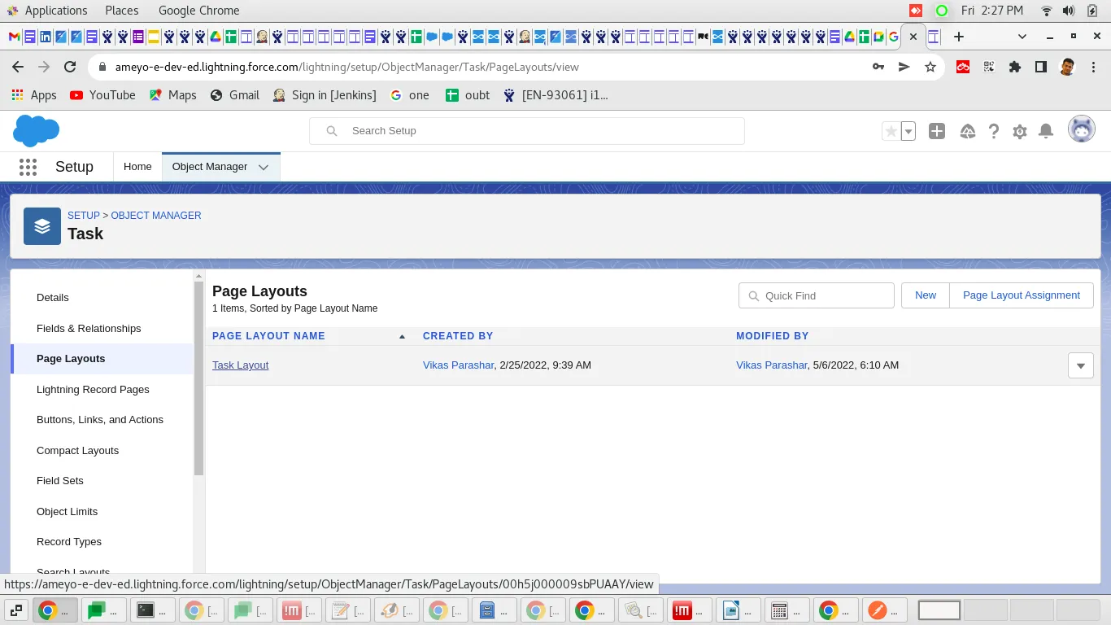Follow the OBJECT MANAGER breadcrumb link

coord(156,216)
